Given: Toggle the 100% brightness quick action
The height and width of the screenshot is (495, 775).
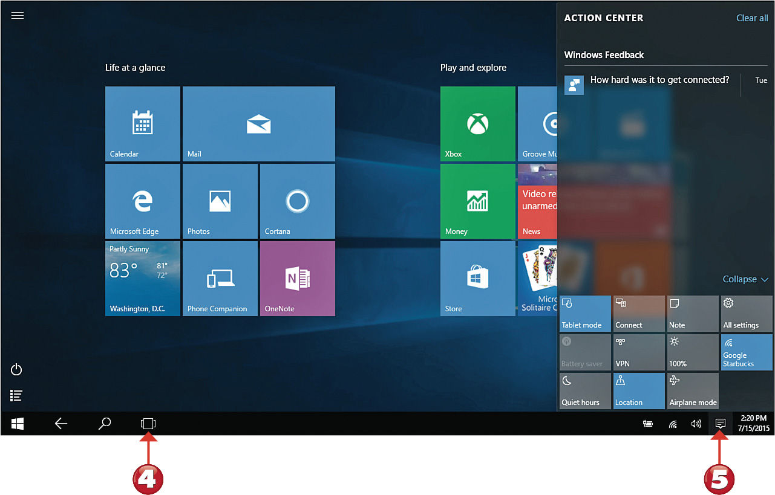Looking at the screenshot, I should [693, 352].
